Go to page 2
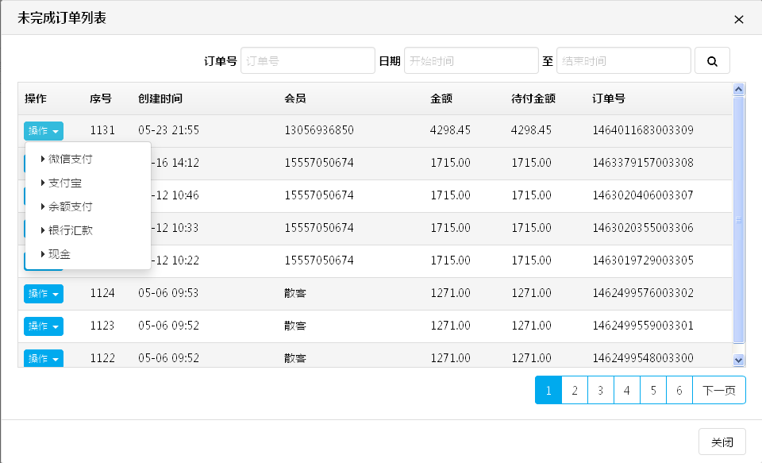This screenshot has width=762, height=463. [574, 390]
